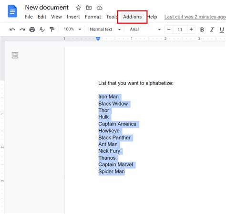Click the text 'Black Widow'
Viewport: 226px width, 214px height.
click(113, 104)
